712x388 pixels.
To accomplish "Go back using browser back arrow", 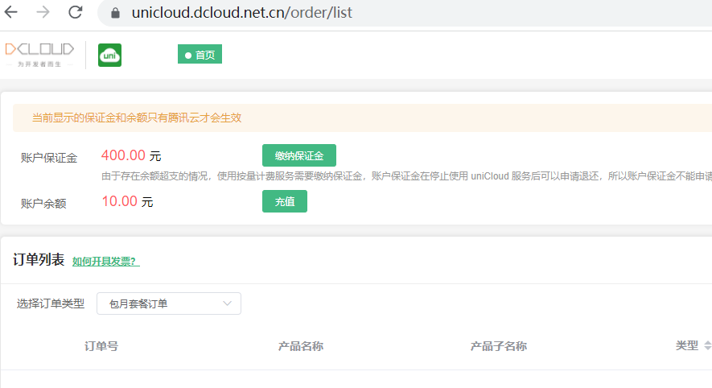I will click(x=11, y=12).
